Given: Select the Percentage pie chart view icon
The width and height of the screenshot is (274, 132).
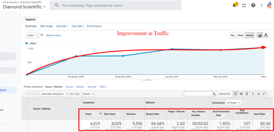Looking at the screenshot, I should [x=241, y=94].
